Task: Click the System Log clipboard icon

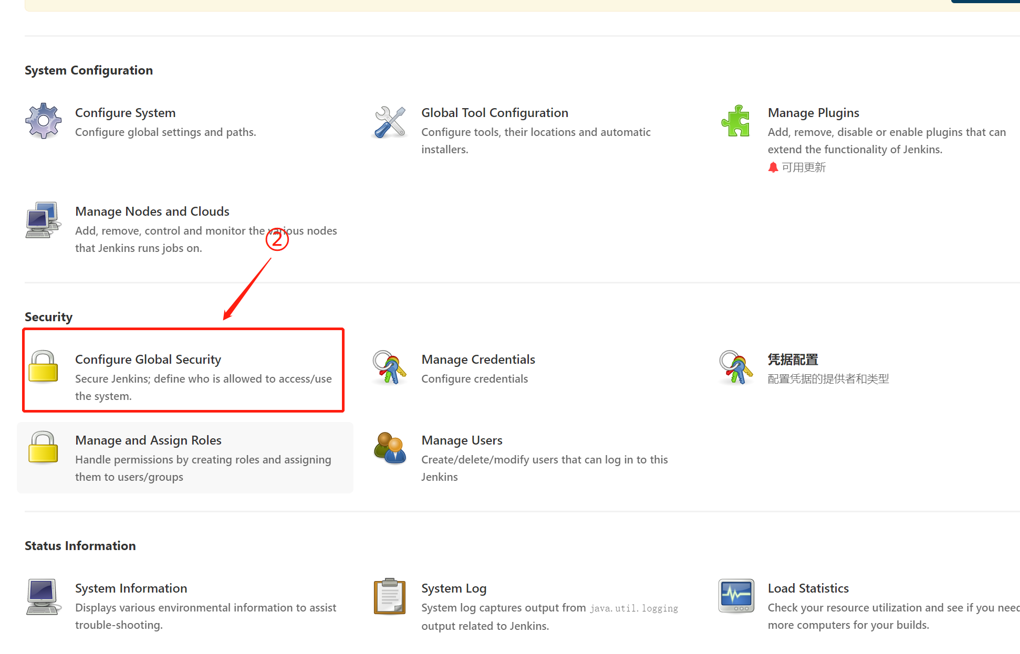Action: 390,596
